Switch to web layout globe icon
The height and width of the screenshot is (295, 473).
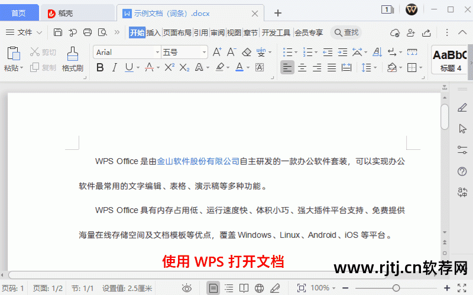point(259,288)
